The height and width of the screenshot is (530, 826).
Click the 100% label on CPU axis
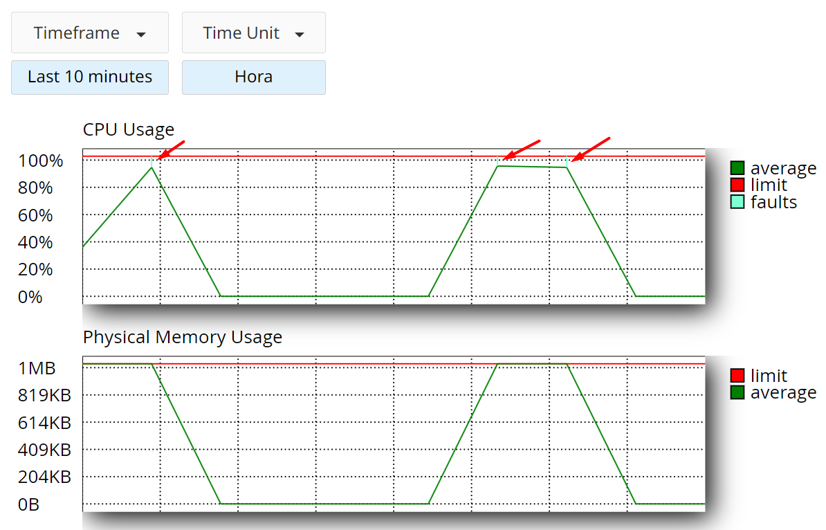(x=40, y=161)
